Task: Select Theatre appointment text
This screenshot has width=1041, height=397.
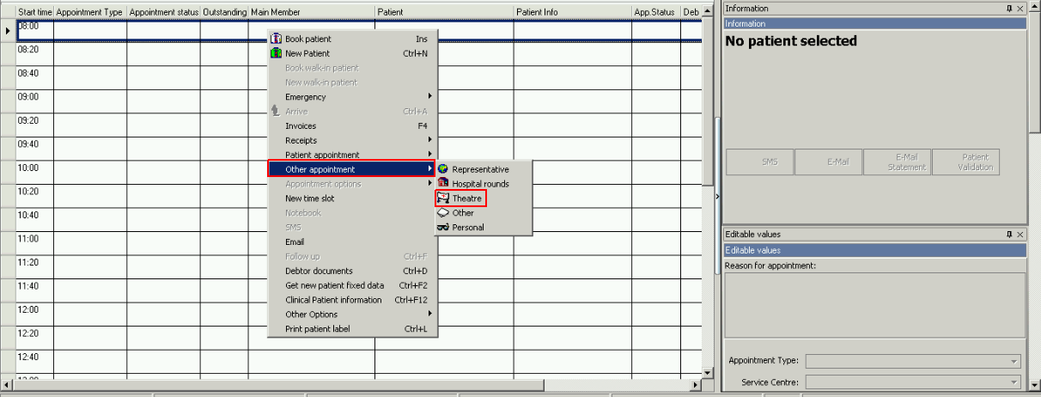Action: coord(467,198)
